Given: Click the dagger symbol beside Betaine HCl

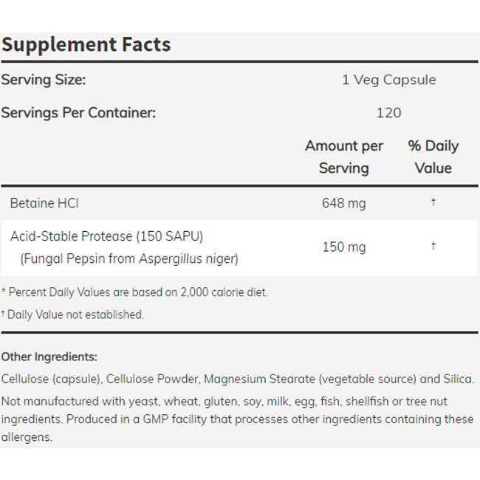Looking at the screenshot, I should pos(433,202).
